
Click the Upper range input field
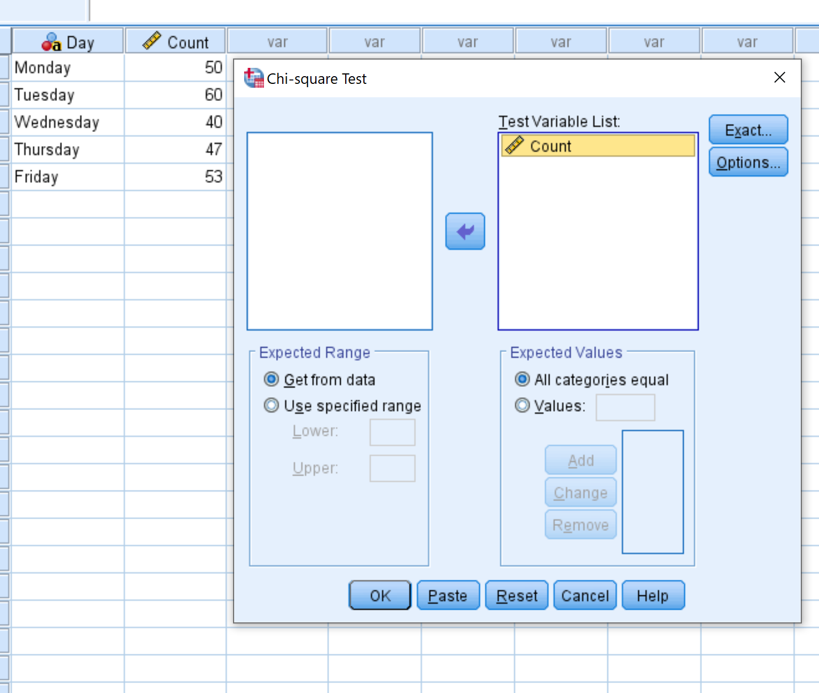tap(392, 468)
